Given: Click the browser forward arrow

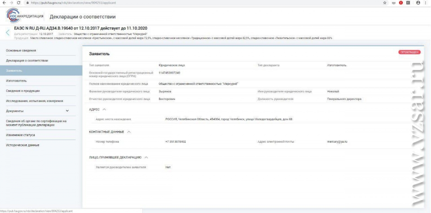Looking at the screenshot, I should (11, 3).
